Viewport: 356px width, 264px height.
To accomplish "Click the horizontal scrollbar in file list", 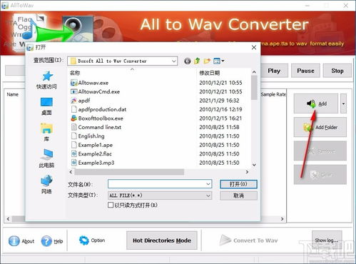I will [x=129, y=172].
